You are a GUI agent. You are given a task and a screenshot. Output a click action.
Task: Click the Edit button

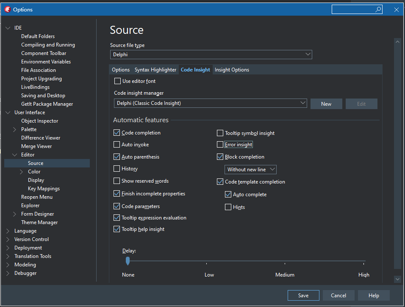pyautogui.click(x=361, y=104)
